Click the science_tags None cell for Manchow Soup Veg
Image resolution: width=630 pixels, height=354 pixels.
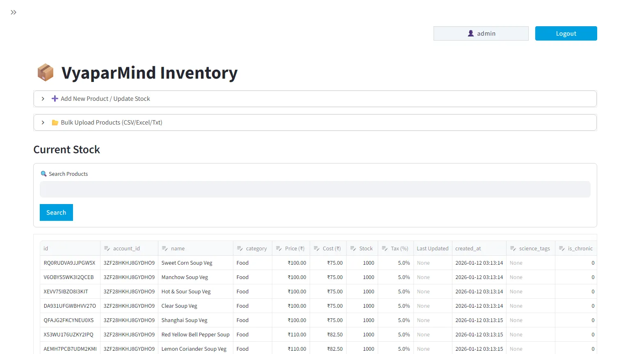(531, 277)
